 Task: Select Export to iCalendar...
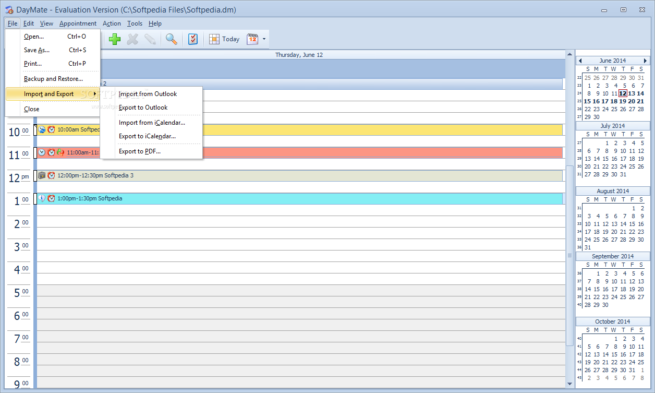pos(151,136)
